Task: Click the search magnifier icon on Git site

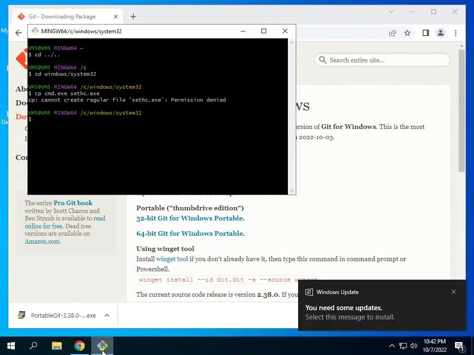Action: [x=323, y=60]
